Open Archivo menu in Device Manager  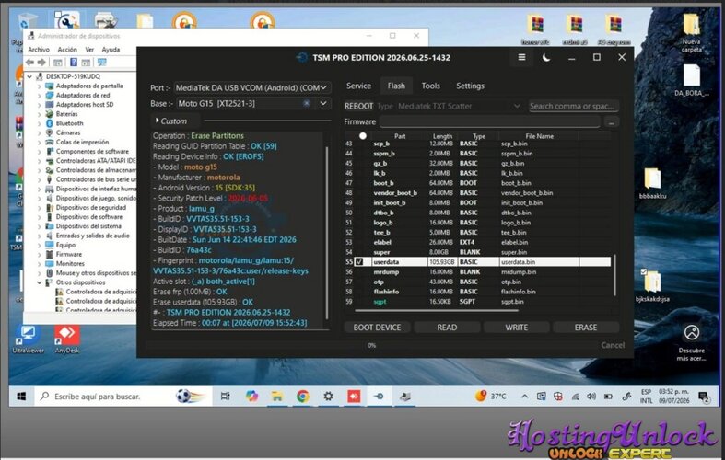pos(39,50)
